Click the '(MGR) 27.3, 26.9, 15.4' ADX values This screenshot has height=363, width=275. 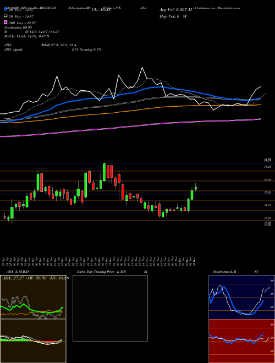tap(58, 45)
